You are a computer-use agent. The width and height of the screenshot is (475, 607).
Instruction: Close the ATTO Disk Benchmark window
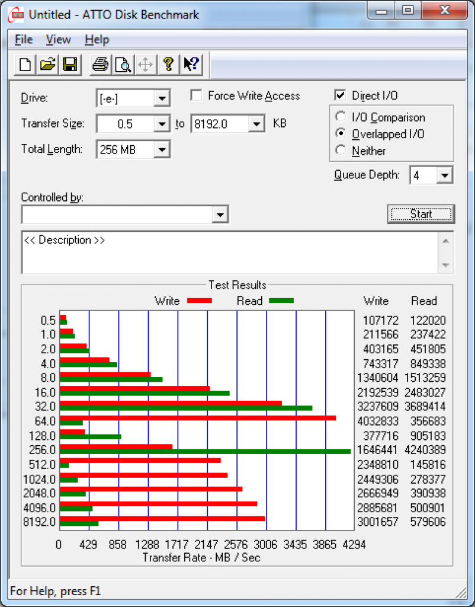tap(444, 11)
